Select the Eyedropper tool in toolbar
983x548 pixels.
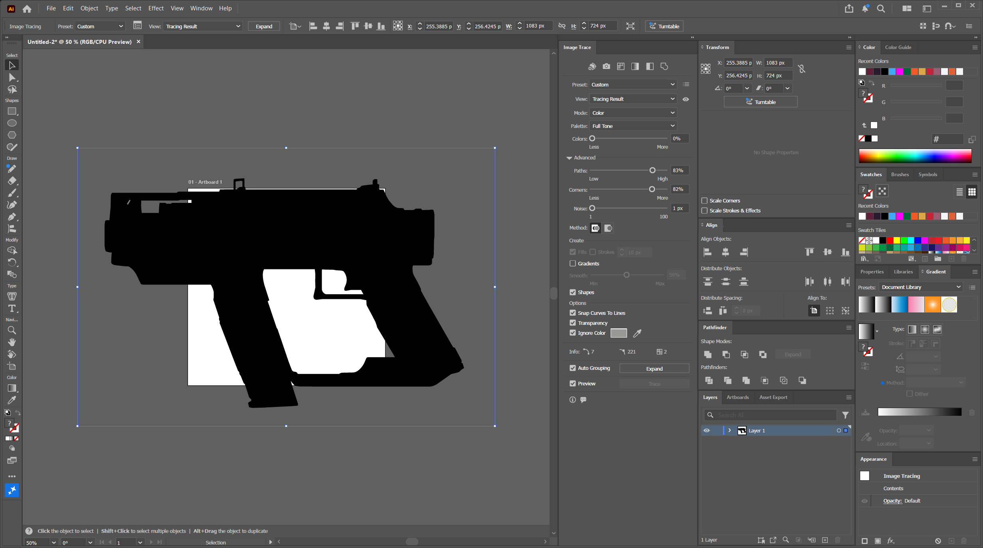(12, 400)
